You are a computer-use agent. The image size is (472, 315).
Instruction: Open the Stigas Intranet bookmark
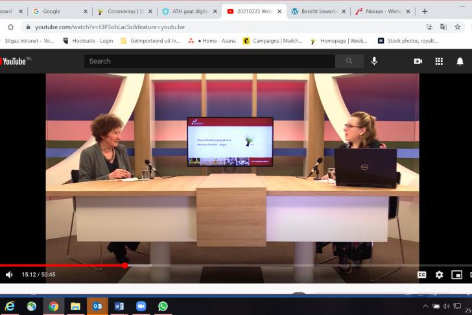28,41
